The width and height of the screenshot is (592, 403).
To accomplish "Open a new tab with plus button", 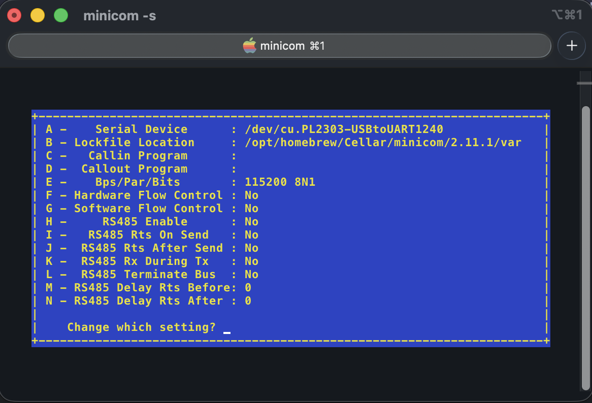I will pyautogui.click(x=572, y=46).
